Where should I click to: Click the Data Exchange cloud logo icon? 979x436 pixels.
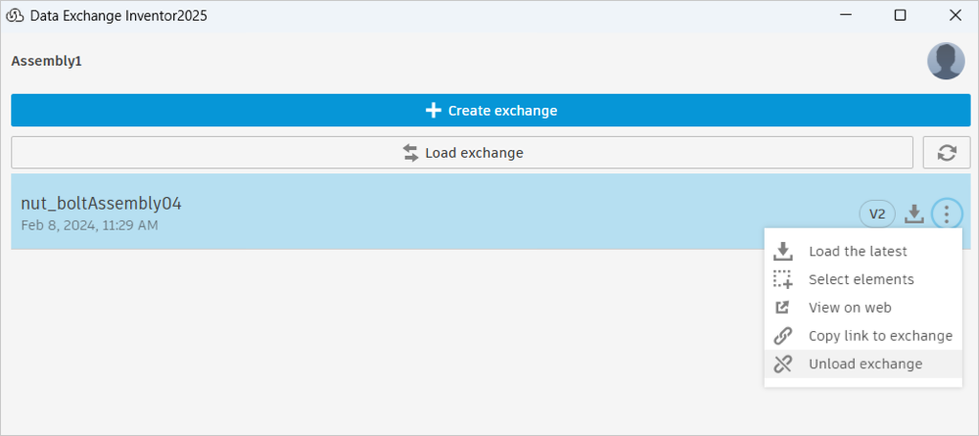[x=15, y=16]
